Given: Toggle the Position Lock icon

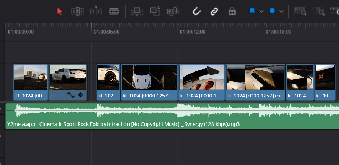Looking at the screenshot, I should pos(232,12).
